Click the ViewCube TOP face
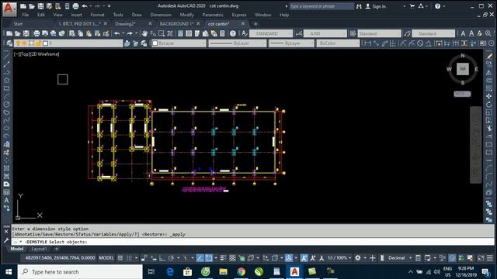 coord(463,69)
